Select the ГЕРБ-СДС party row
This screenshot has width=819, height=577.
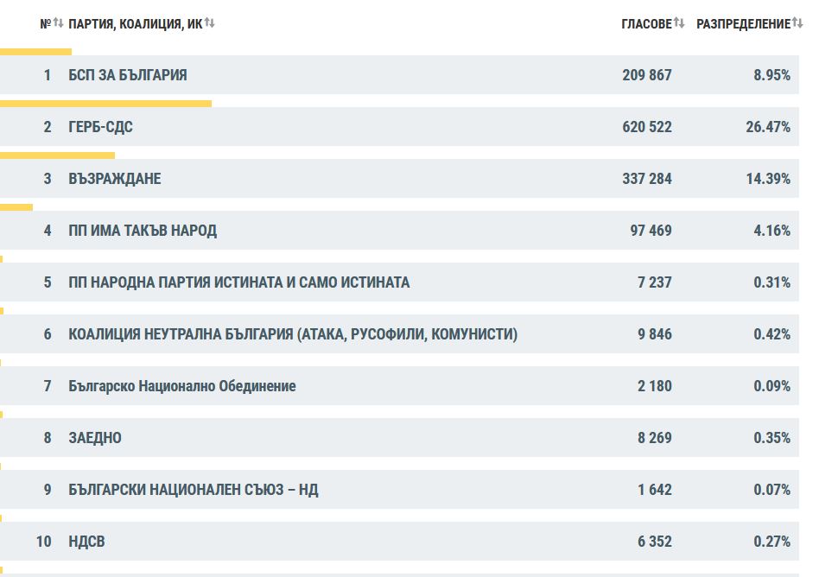(x=101, y=127)
